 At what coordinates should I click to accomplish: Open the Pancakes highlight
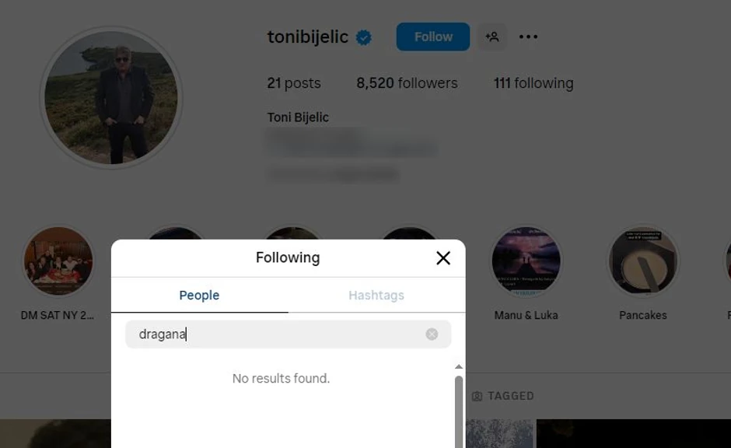click(643, 261)
